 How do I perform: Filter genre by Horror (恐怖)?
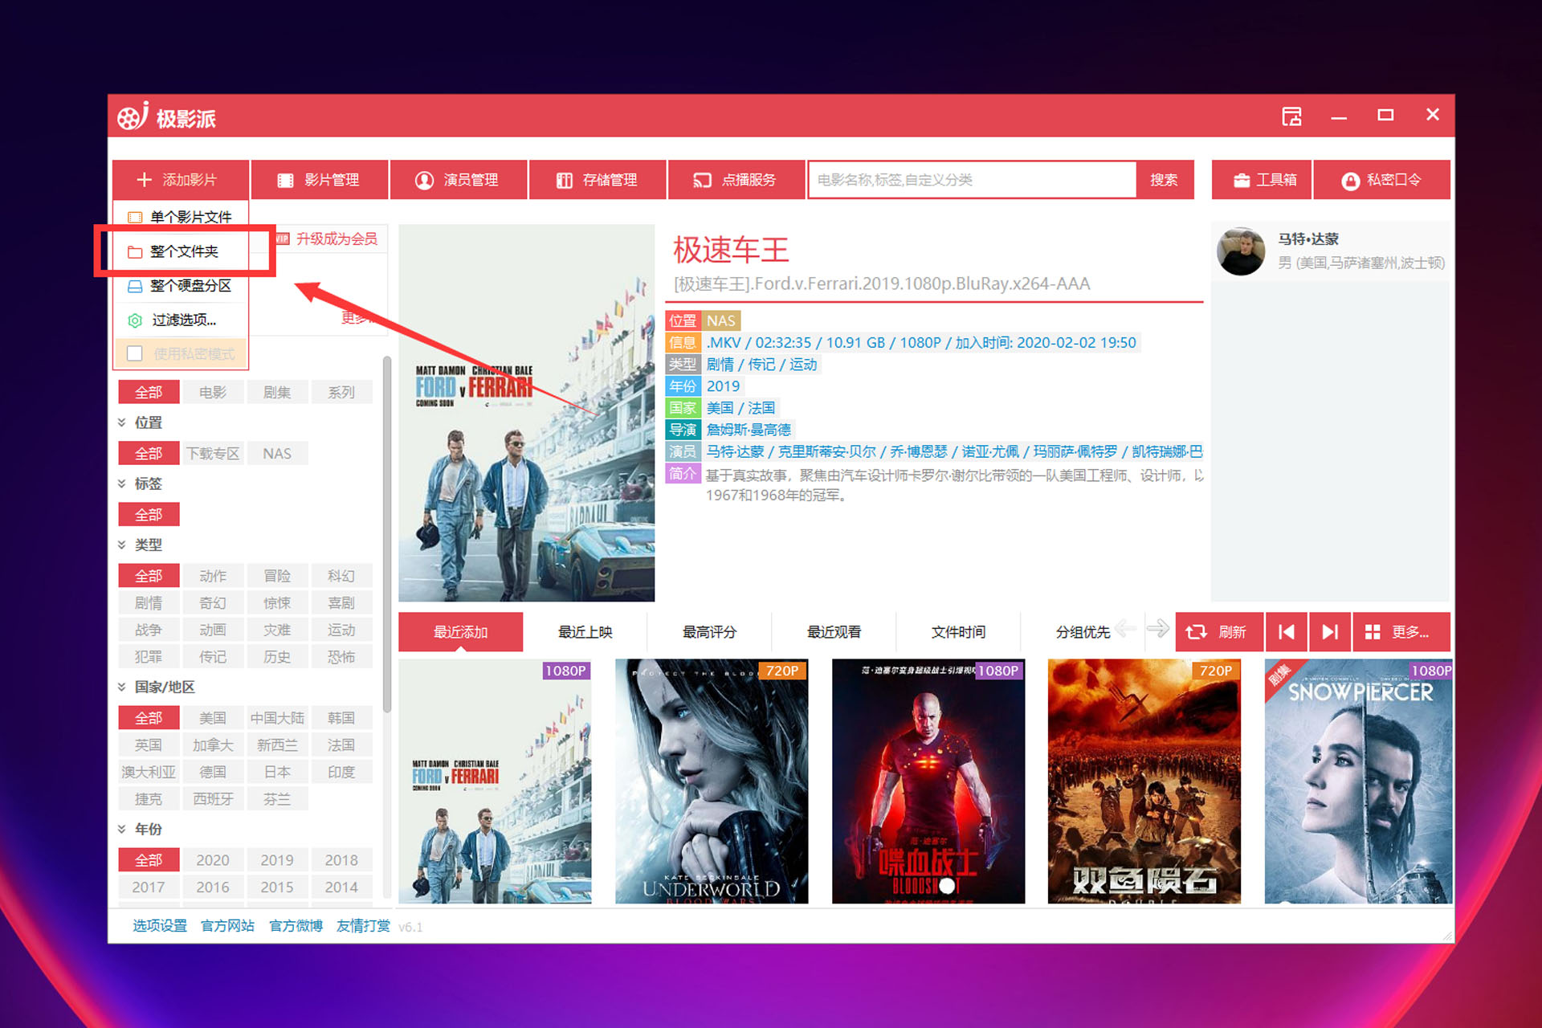pyautogui.click(x=341, y=657)
